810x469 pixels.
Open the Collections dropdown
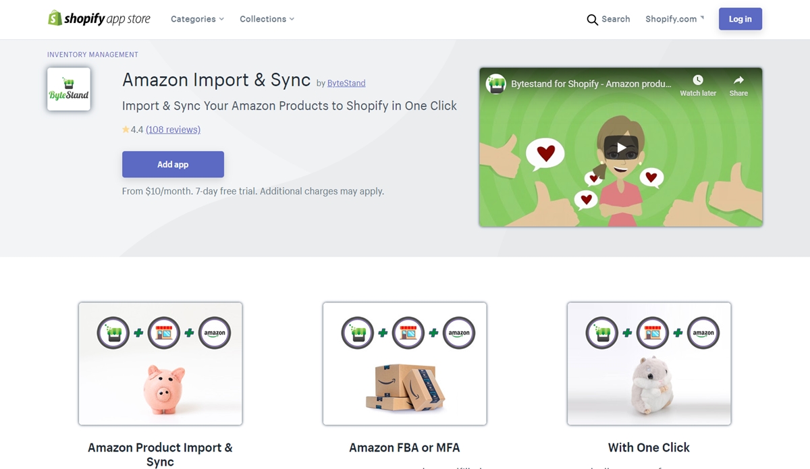tap(267, 19)
